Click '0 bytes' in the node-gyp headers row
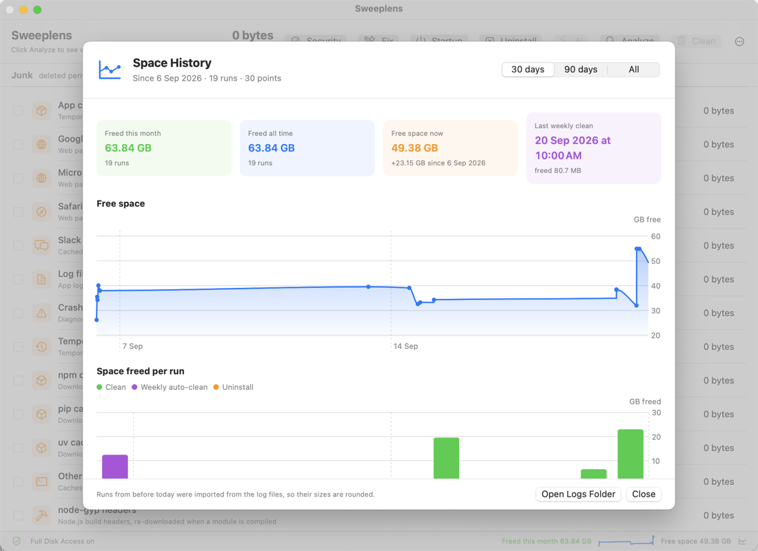 click(718, 515)
